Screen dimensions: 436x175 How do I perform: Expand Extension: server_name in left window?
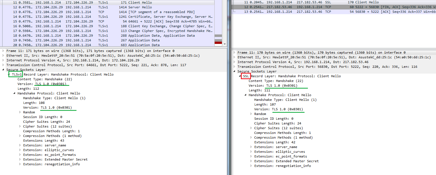pos(20,145)
